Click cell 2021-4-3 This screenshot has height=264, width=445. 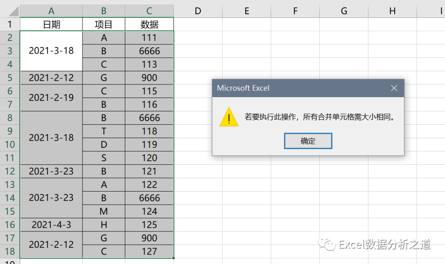point(52,225)
